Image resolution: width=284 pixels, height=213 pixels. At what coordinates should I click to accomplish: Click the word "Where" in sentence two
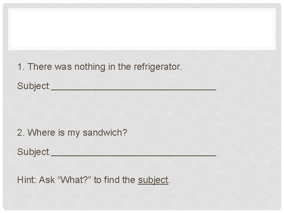pos(41,133)
